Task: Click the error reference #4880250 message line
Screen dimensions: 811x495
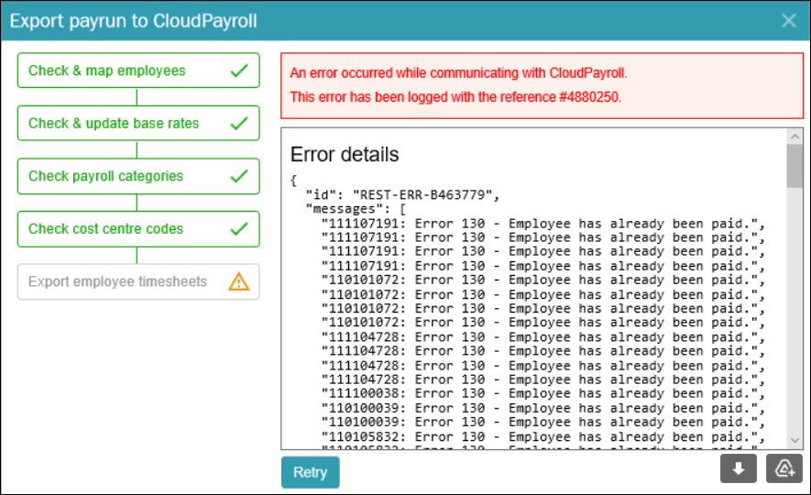Action: click(x=455, y=97)
